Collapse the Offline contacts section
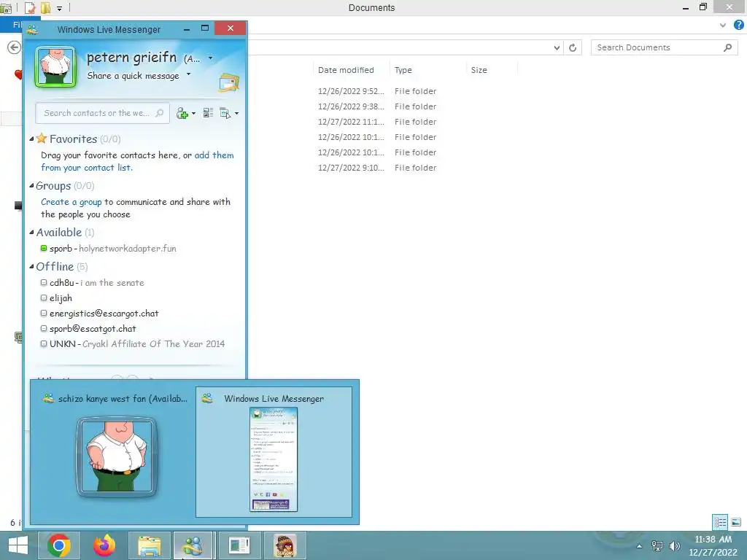 [32, 267]
